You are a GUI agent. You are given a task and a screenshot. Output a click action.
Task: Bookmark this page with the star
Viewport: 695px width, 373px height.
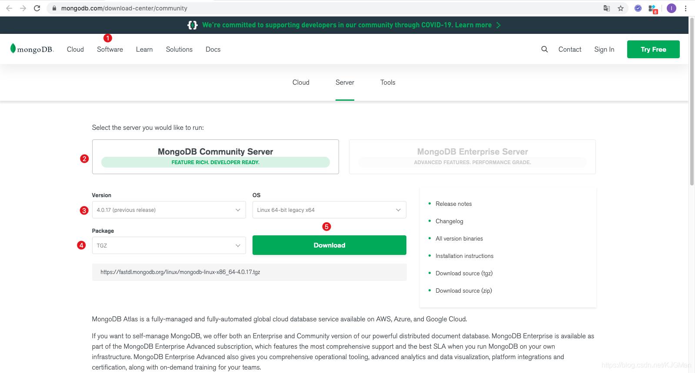pyautogui.click(x=621, y=8)
